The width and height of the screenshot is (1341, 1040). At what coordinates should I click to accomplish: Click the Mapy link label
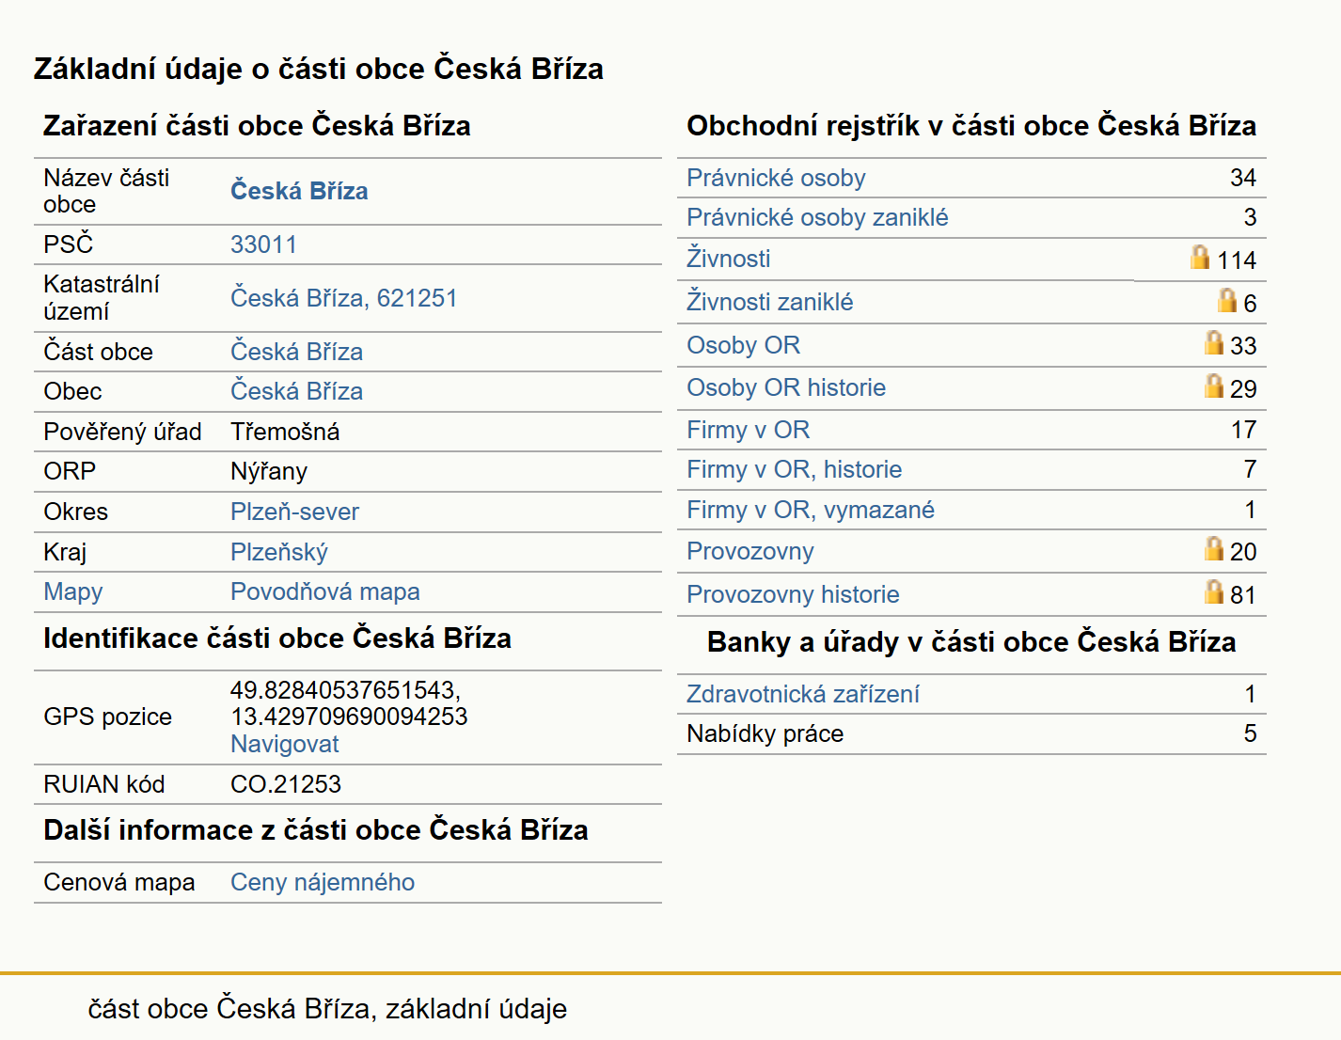click(x=73, y=591)
